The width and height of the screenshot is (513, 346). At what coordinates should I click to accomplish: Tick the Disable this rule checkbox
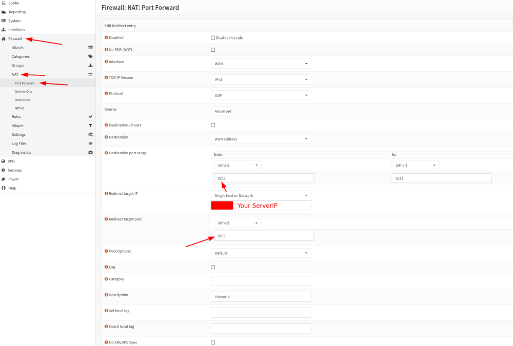[x=213, y=37]
